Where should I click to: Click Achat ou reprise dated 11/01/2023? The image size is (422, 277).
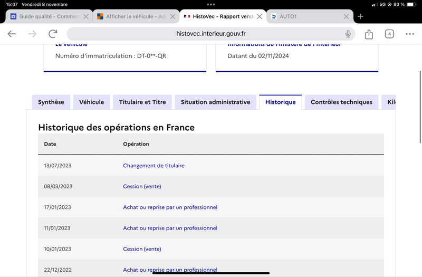pyautogui.click(x=170, y=228)
